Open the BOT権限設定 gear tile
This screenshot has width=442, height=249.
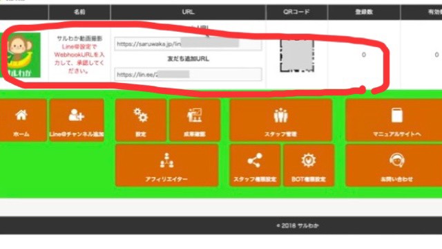[x=309, y=165]
